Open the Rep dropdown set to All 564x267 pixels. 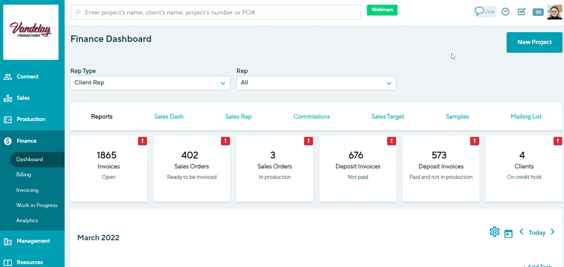pos(316,83)
